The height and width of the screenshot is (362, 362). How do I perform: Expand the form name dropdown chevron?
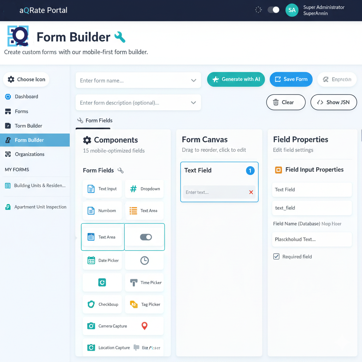click(194, 80)
